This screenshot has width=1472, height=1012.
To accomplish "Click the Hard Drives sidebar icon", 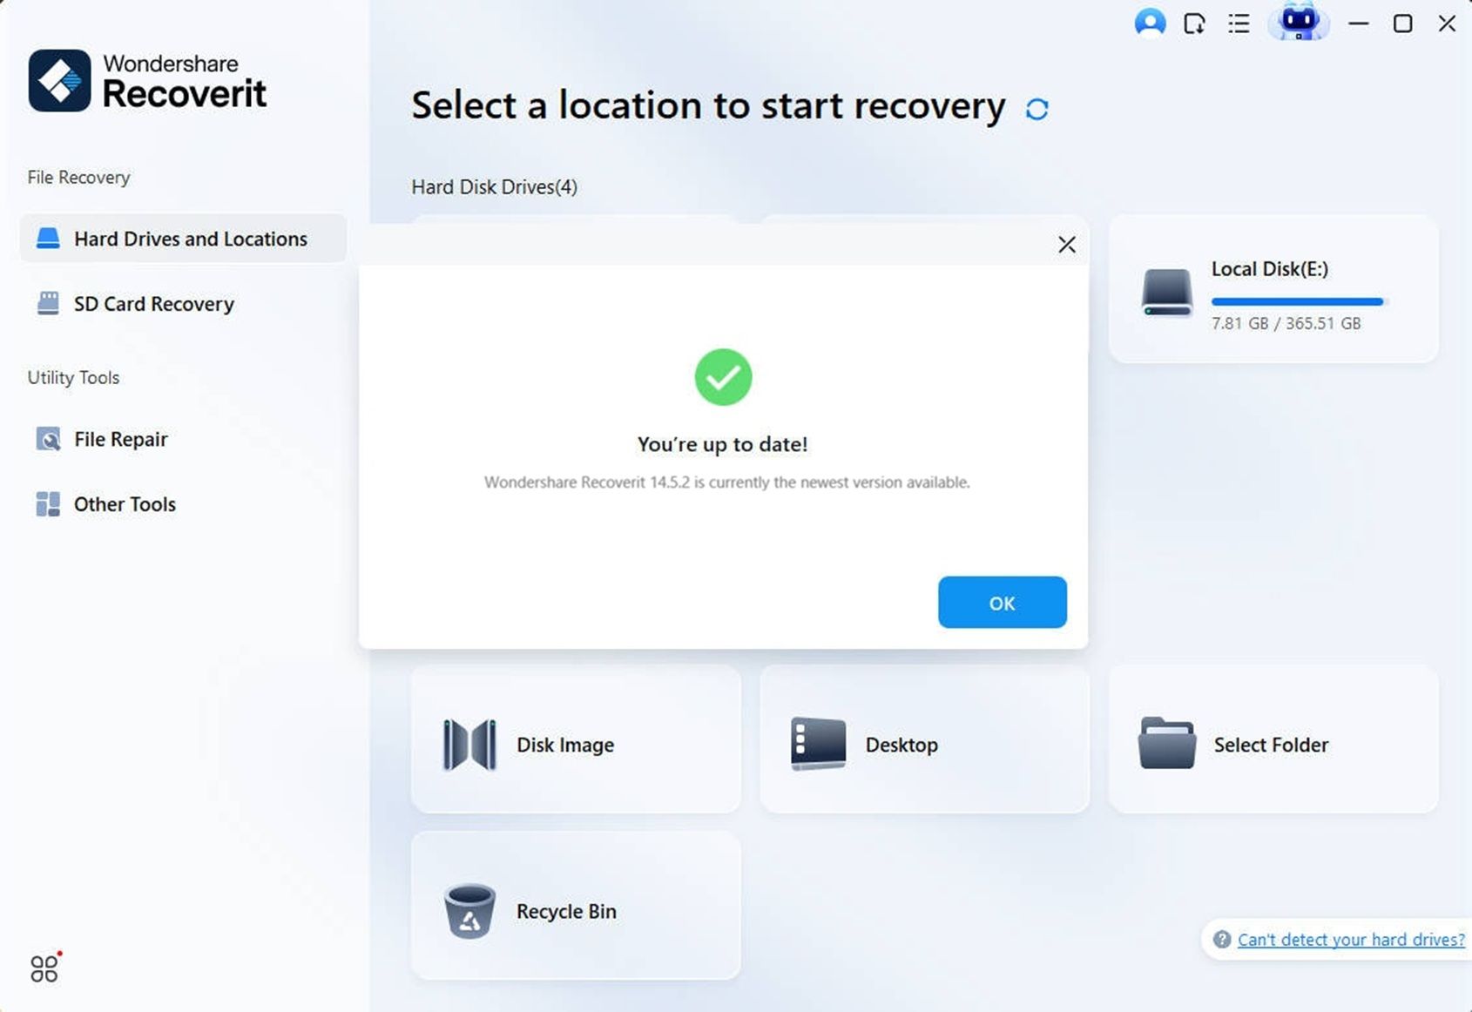I will [x=48, y=239].
